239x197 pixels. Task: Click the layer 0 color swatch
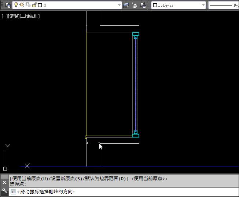coord(40,5)
